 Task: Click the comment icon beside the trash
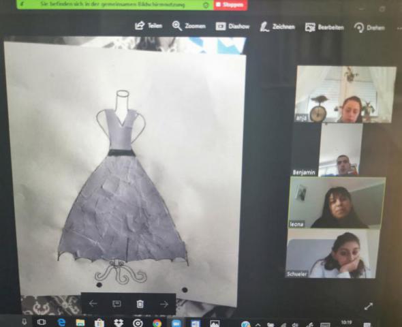pyautogui.click(x=117, y=304)
